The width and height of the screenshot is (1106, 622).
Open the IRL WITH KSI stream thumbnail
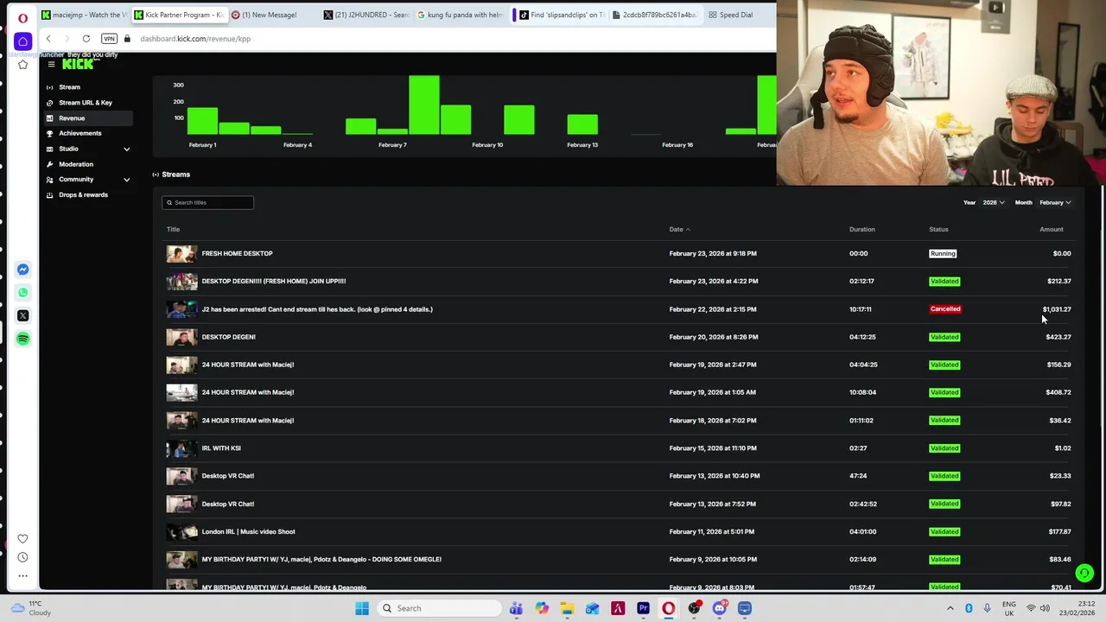tap(181, 448)
